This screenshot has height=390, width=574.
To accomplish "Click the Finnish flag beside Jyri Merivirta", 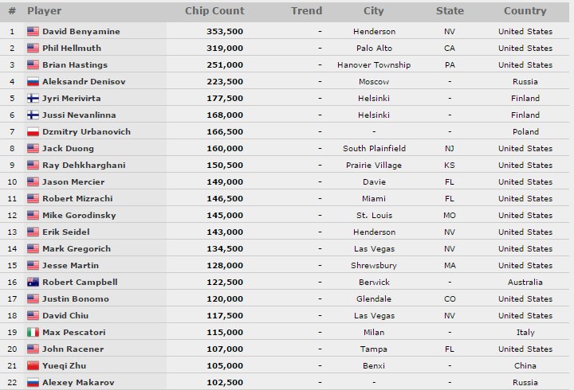I will point(33,99).
